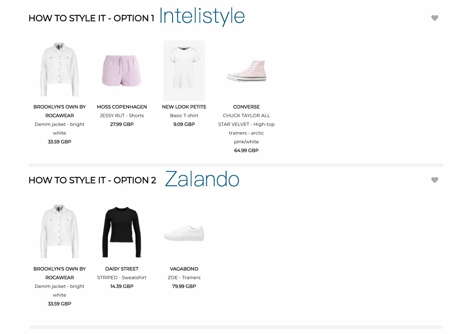This screenshot has width=474, height=334.
Task: Click MOSS COPENHAGEN brand name
Action: [122, 107]
